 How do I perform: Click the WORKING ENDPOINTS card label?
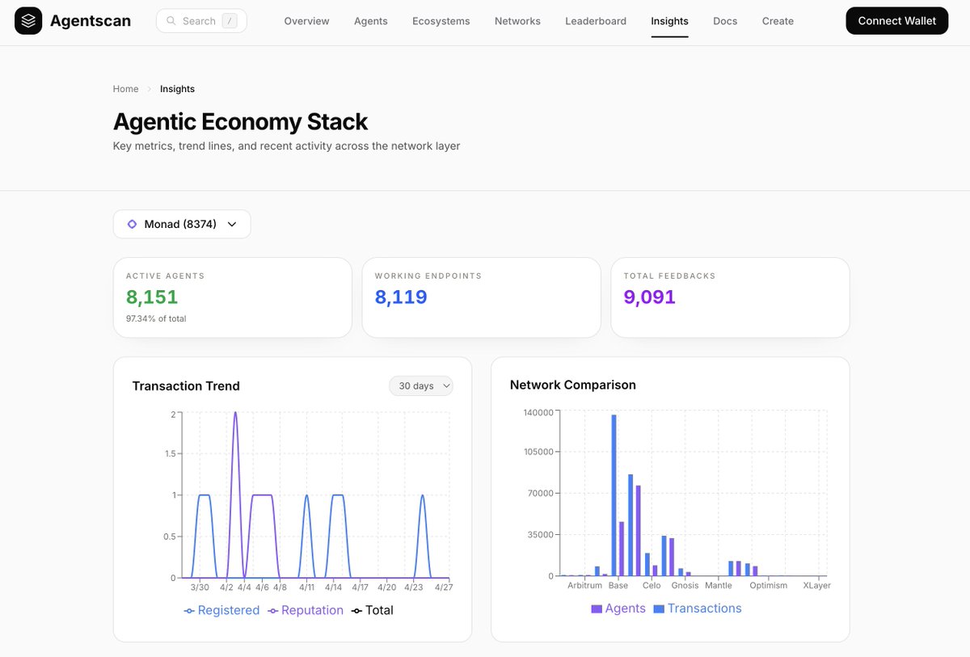coord(428,276)
